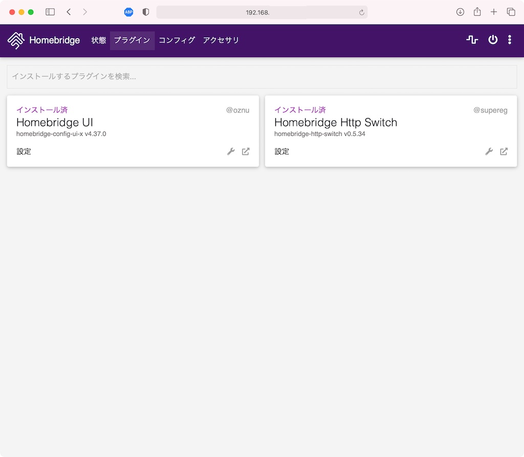Open a new tab with plus icon
This screenshot has height=457, width=524.
coord(494,12)
